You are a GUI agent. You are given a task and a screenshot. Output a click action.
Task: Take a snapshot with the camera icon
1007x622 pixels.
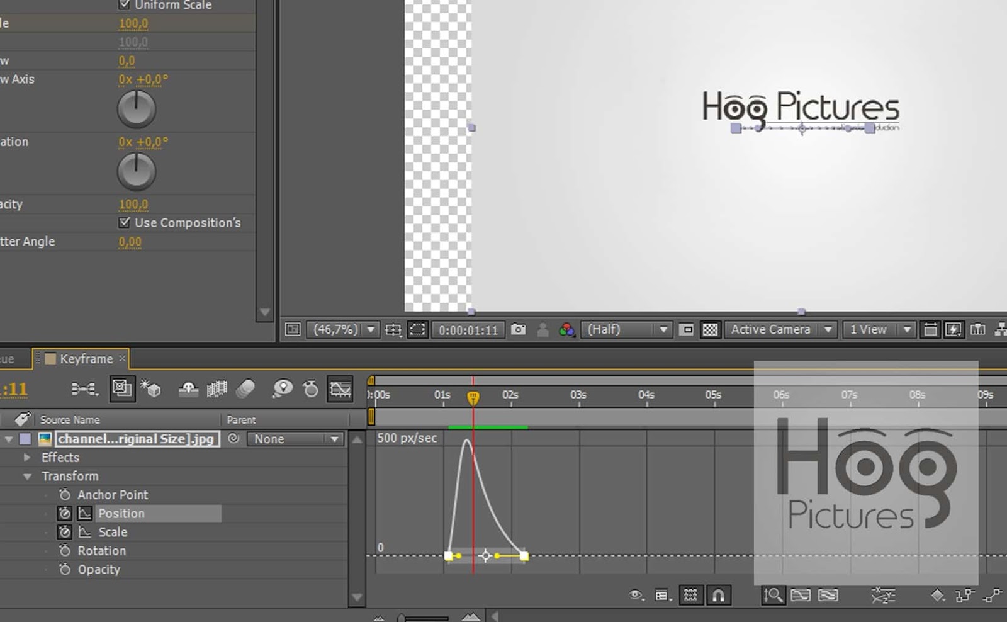click(x=517, y=329)
